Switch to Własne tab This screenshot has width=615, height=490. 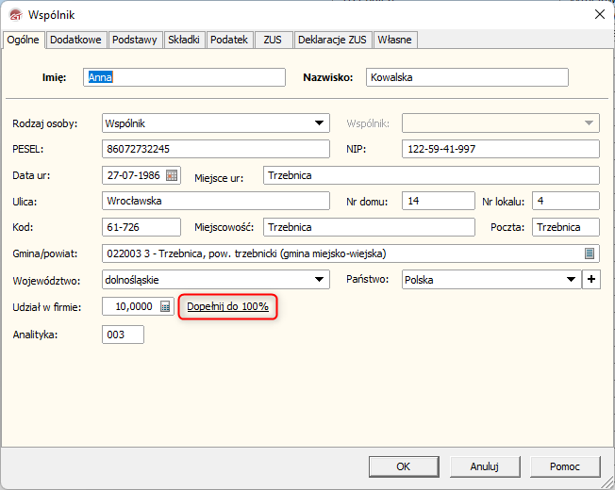click(x=394, y=40)
